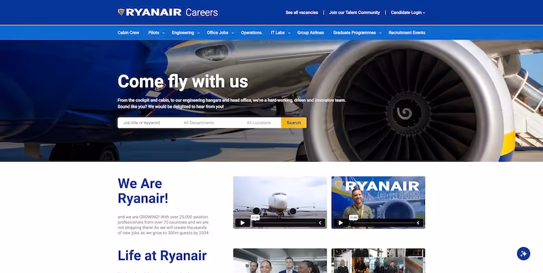Open the cabin crew group video thumbnail

[x=280, y=261]
